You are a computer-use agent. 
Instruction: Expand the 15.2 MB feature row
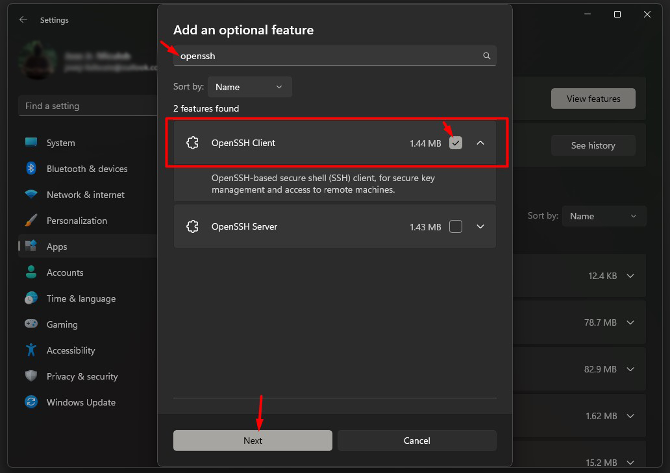(630, 463)
